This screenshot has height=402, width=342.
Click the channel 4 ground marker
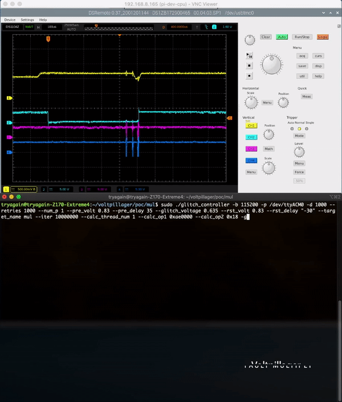click(x=9, y=152)
